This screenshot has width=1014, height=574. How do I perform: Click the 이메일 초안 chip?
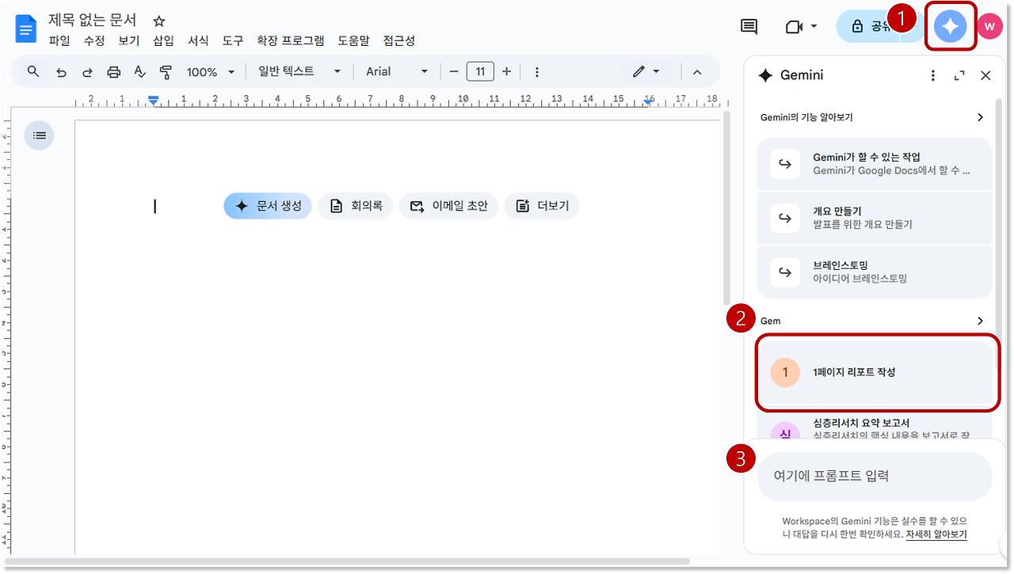click(448, 206)
